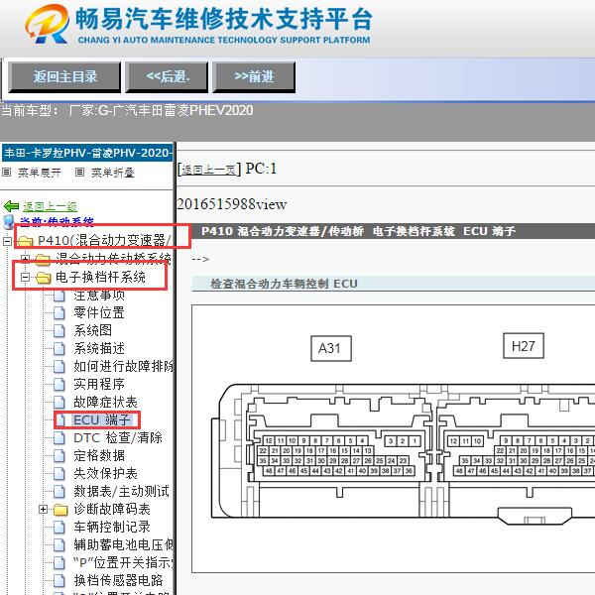Click the 返回主目录 button
This screenshot has width=595, height=595.
[64, 77]
